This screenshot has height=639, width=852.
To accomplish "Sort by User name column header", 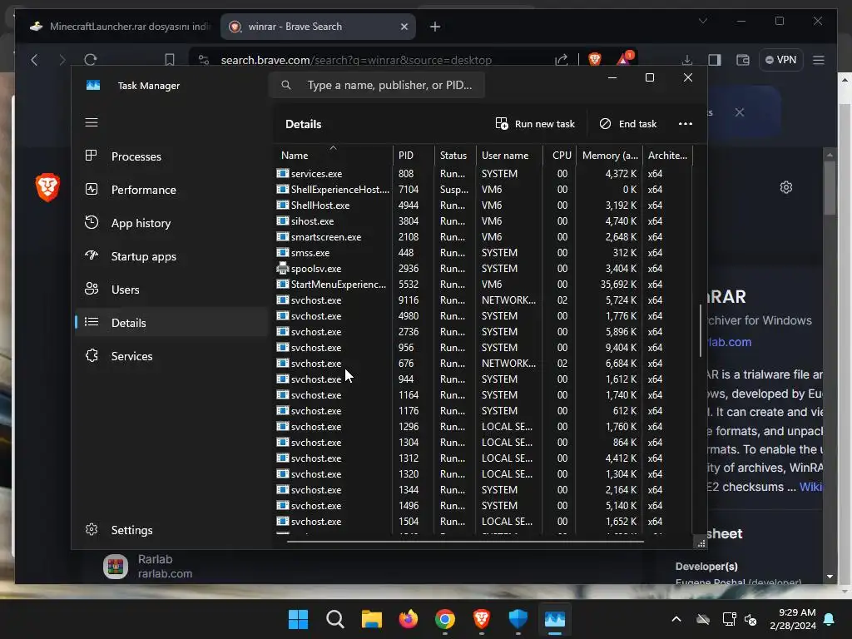I will coord(509,156).
